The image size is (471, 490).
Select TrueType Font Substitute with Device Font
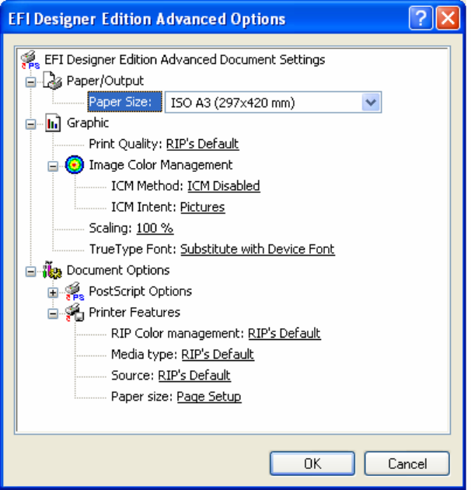257,250
